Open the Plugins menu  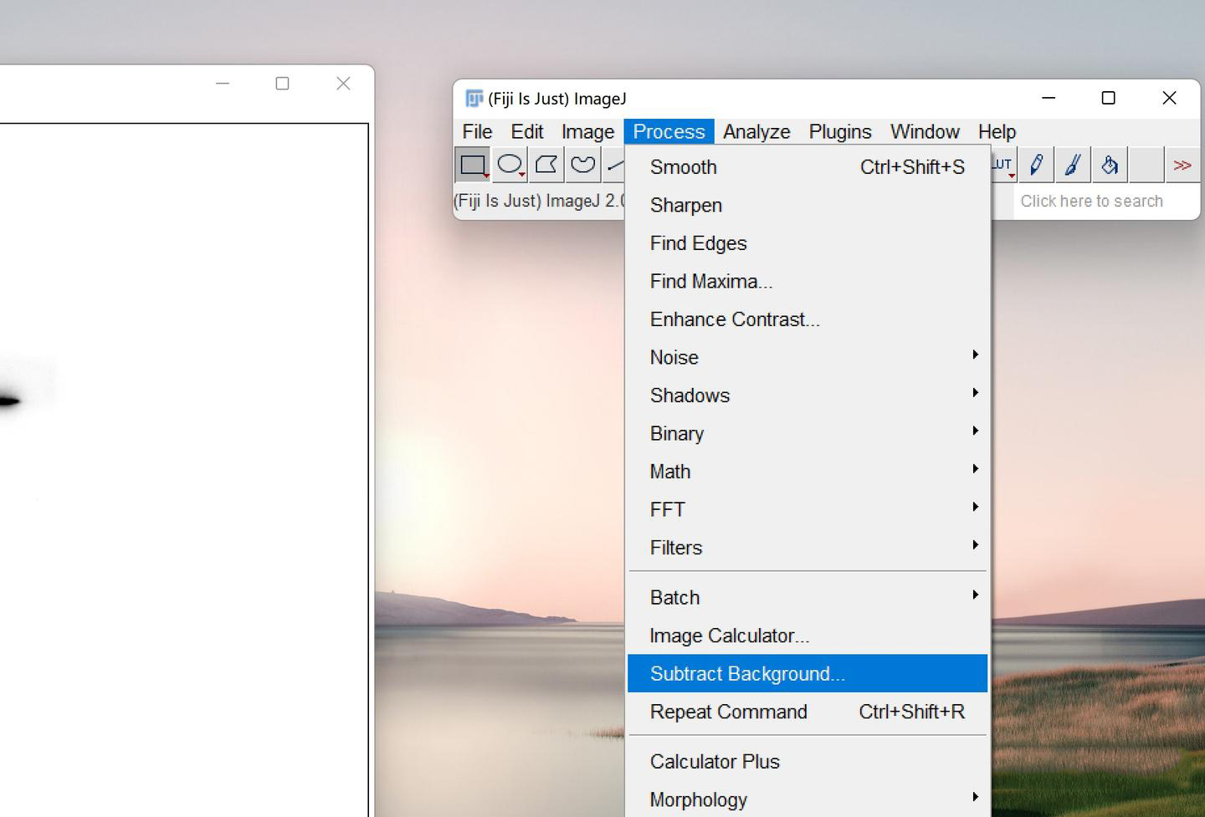839,132
